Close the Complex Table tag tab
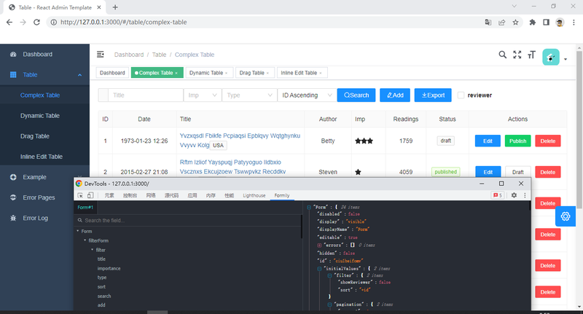 pos(176,73)
